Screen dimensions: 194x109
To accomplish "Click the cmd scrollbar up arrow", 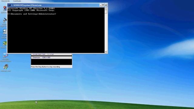I will 106,9.
